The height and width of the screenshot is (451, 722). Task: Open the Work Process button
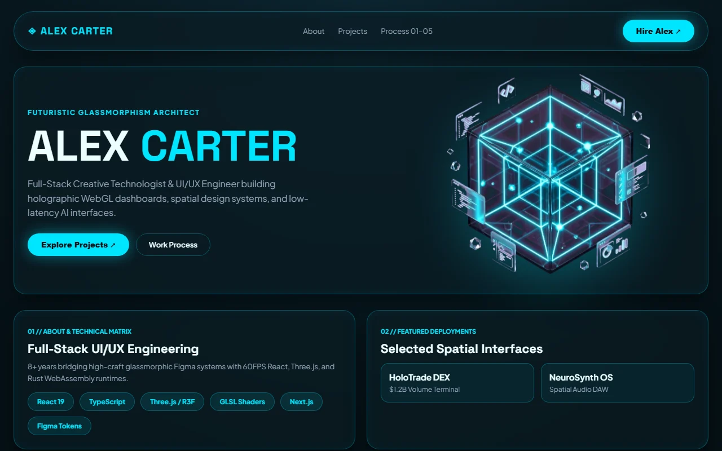coord(173,245)
